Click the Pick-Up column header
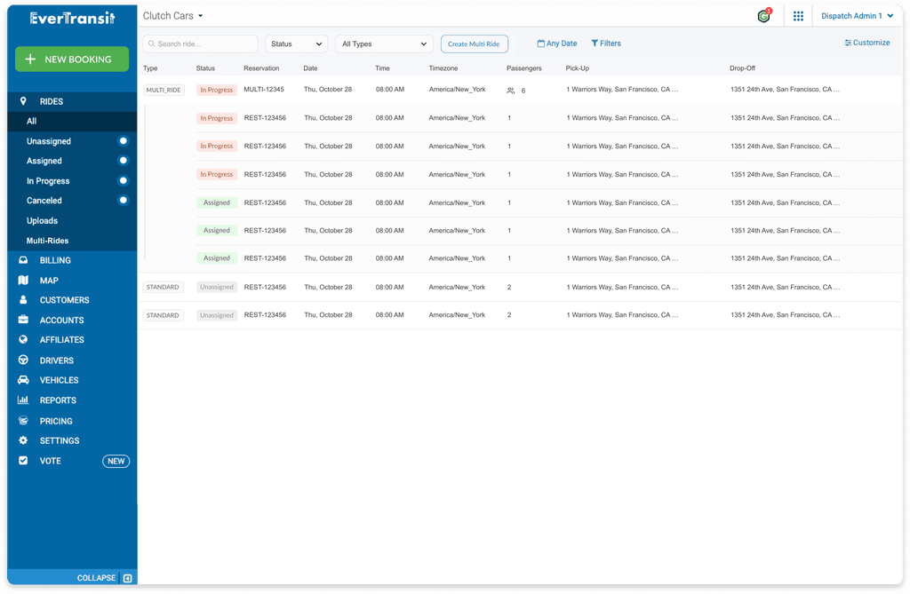Image resolution: width=910 pixels, height=594 pixels. pyautogui.click(x=578, y=68)
